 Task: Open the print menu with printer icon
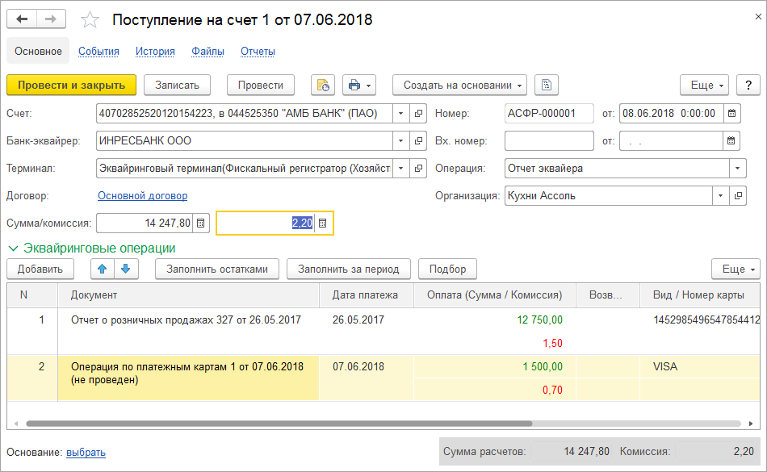359,86
